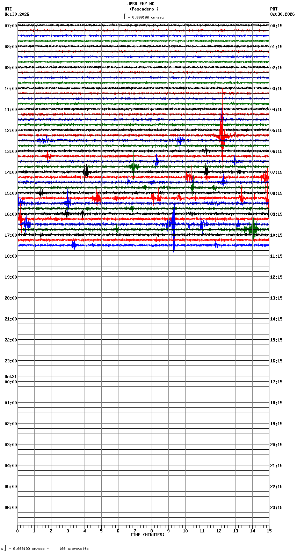The height and width of the screenshot is (553, 297).
Task: Click the 'Oct30,2026' date under UTC
Action: click(x=17, y=14)
